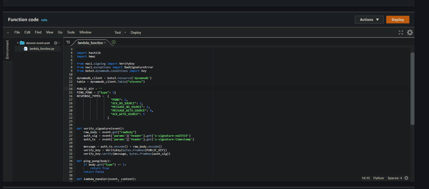This screenshot has height=189, width=429.
Task: Collapse the stevens-event-post folder
Action: tap(18, 43)
